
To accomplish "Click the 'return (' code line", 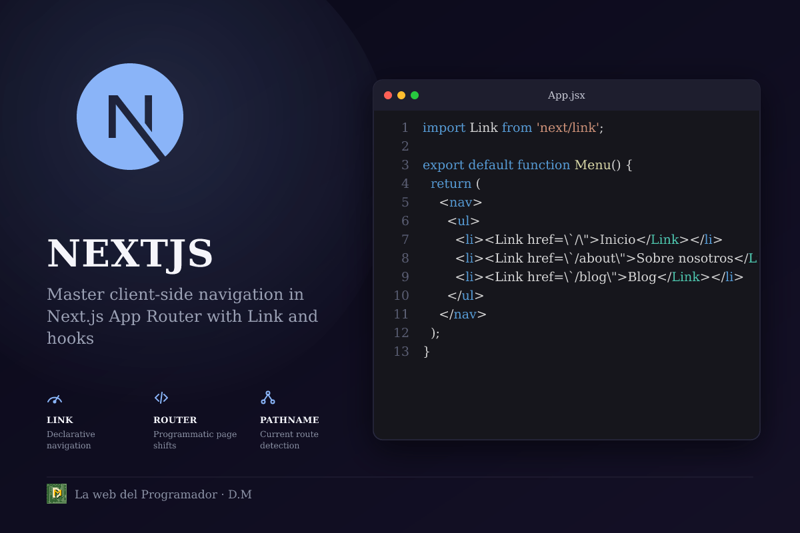I will (x=455, y=183).
